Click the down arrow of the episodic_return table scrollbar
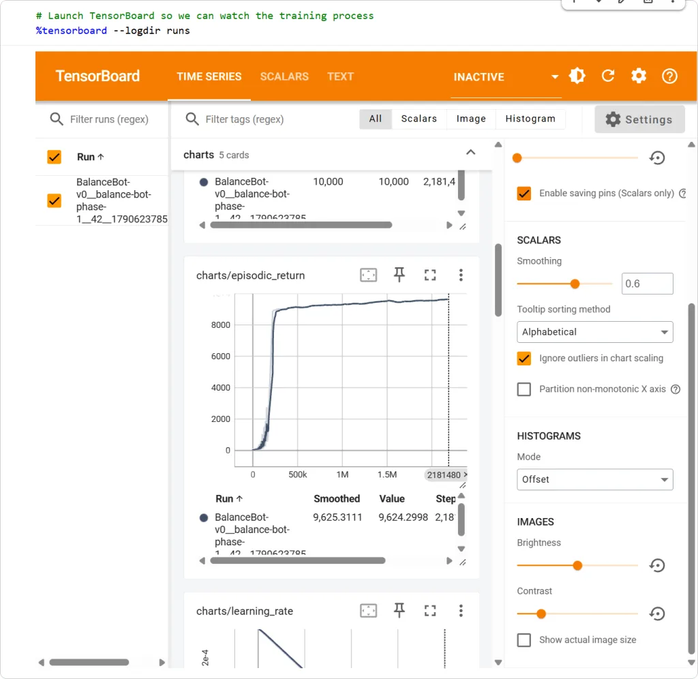Screen dimensions: 698x679 click(x=461, y=549)
